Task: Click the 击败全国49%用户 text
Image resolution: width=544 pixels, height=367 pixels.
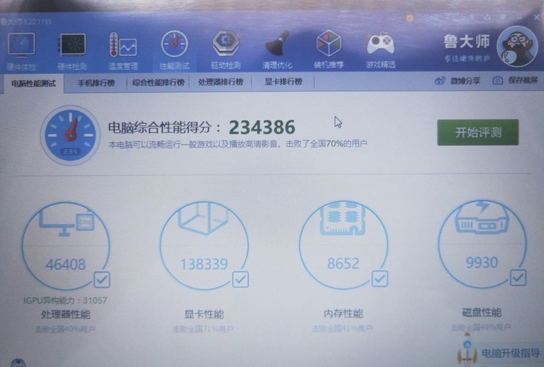Action: click(481, 327)
